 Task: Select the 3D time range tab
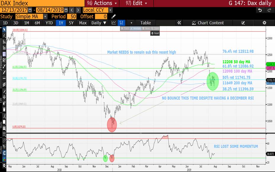pyautogui.click(x=16, y=23)
